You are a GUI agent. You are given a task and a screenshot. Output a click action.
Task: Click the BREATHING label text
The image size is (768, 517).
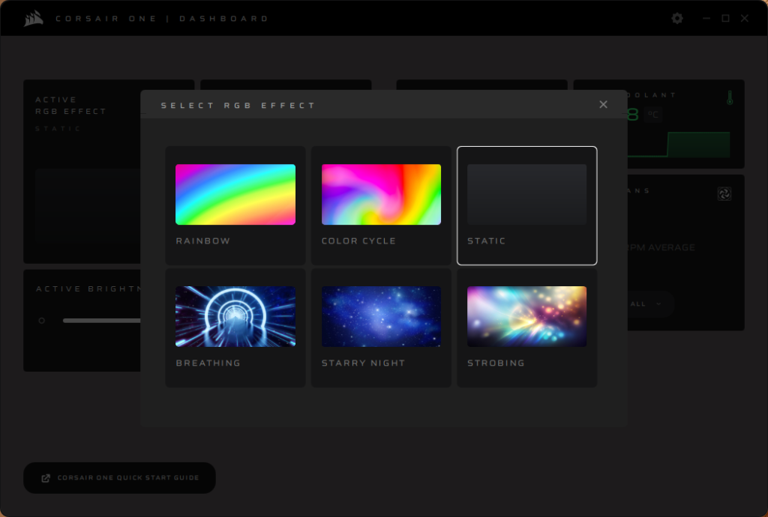pyautogui.click(x=208, y=363)
